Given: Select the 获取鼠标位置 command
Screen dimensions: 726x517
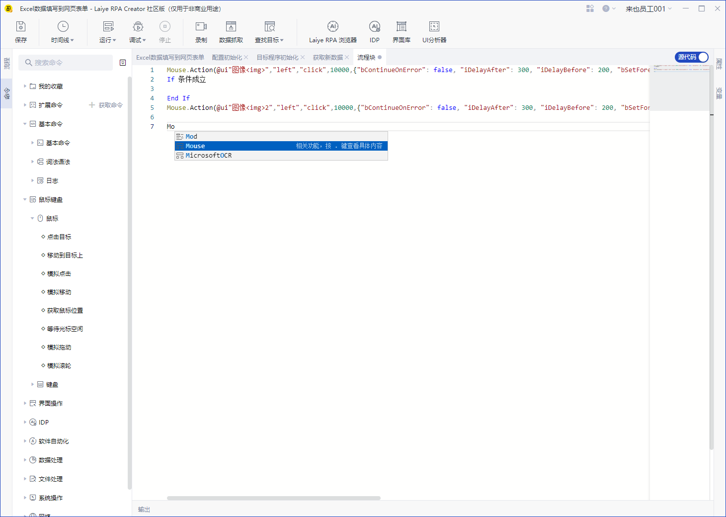Looking at the screenshot, I should point(65,310).
